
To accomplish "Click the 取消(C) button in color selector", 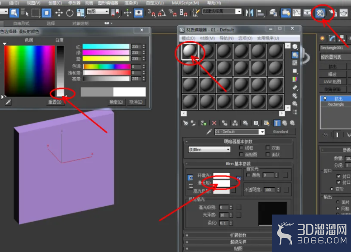I will 136,102.
